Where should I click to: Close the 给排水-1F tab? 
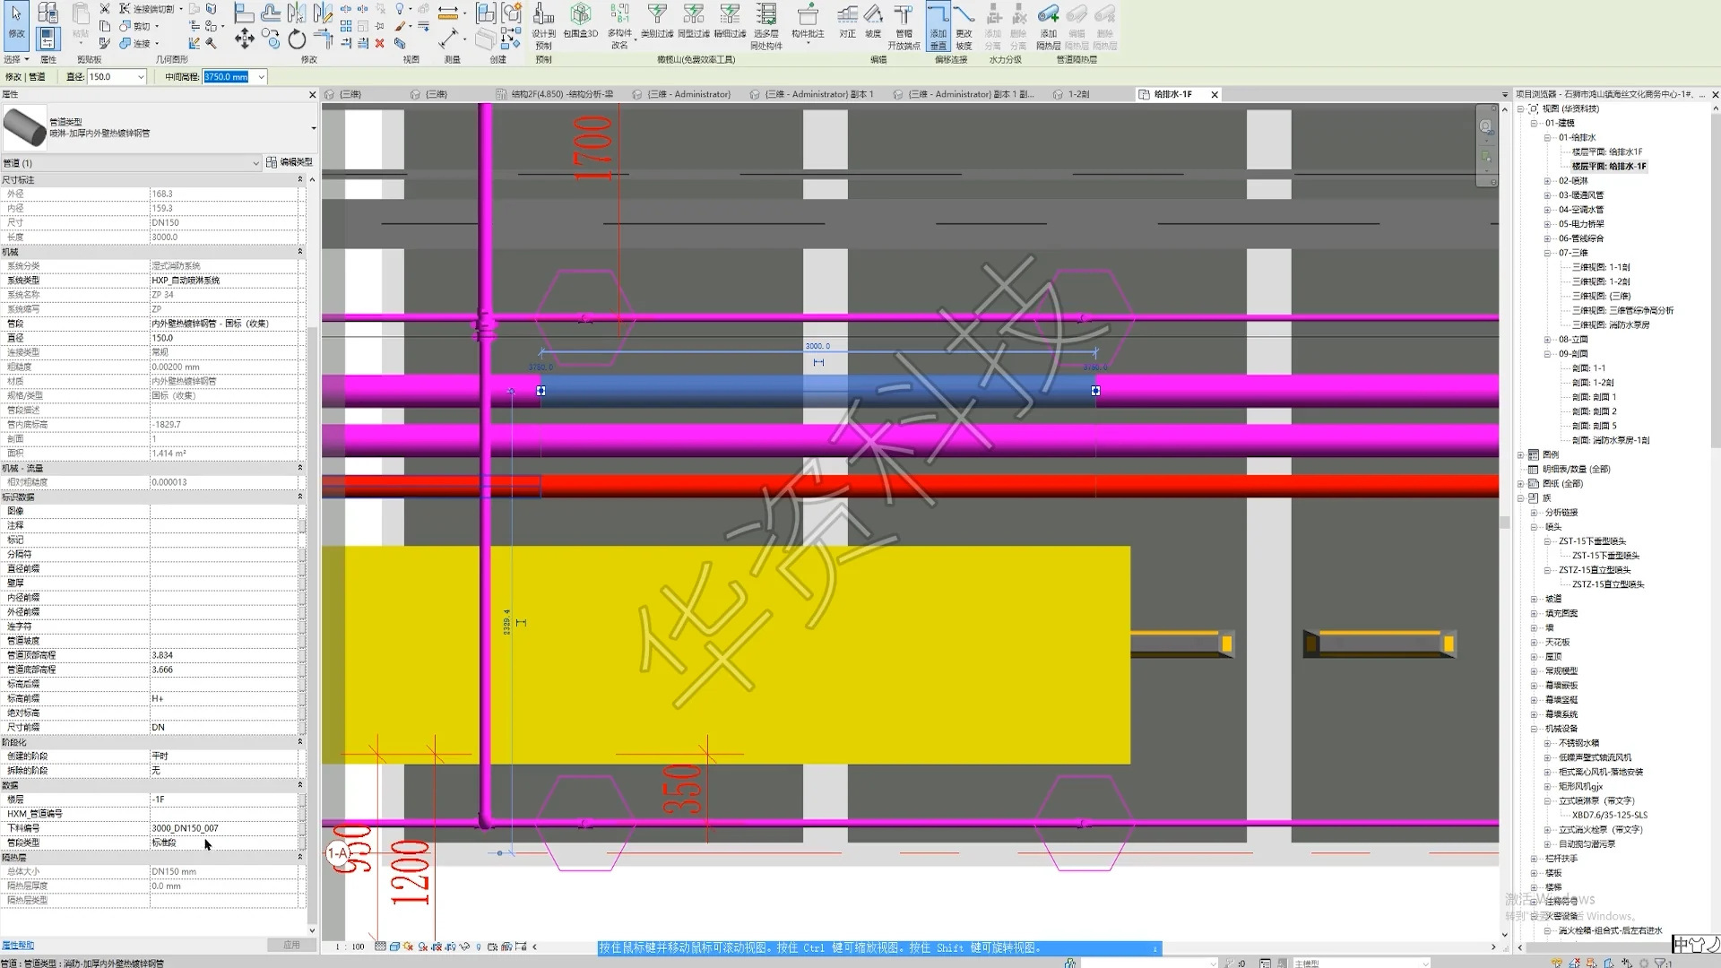tap(1215, 94)
